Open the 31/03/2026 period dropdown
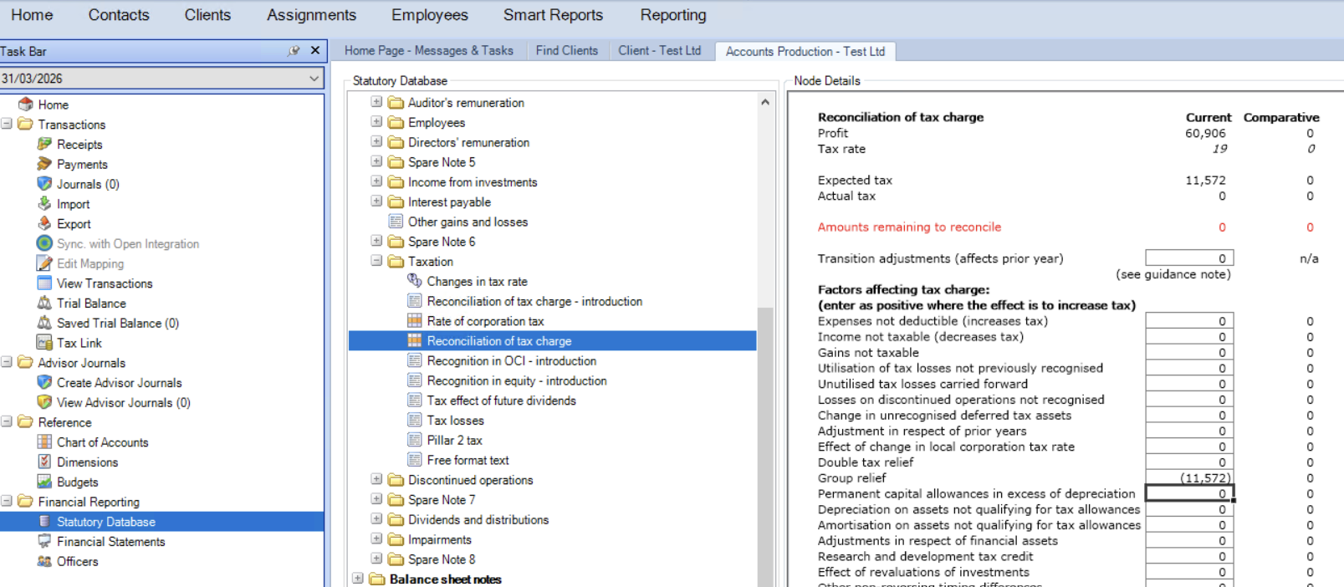Screen dimensions: 1344x587 click(314, 79)
